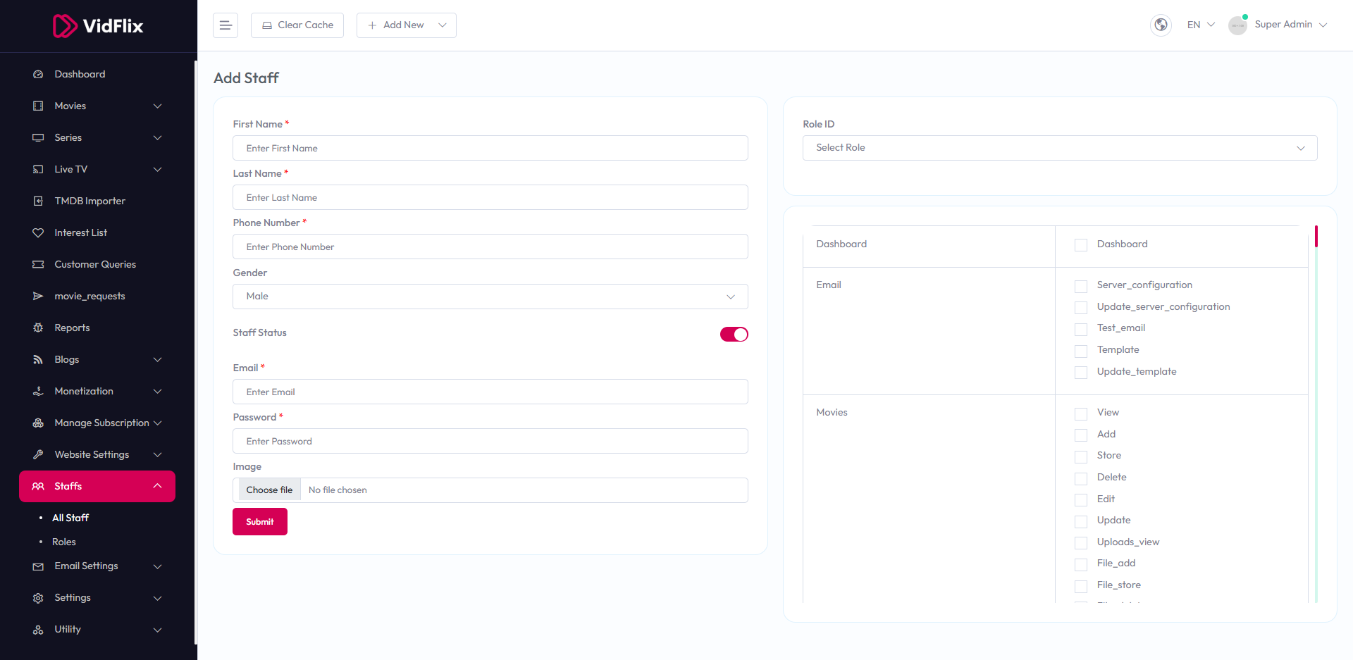Check the Server_configuration permission box

[x=1080, y=286]
